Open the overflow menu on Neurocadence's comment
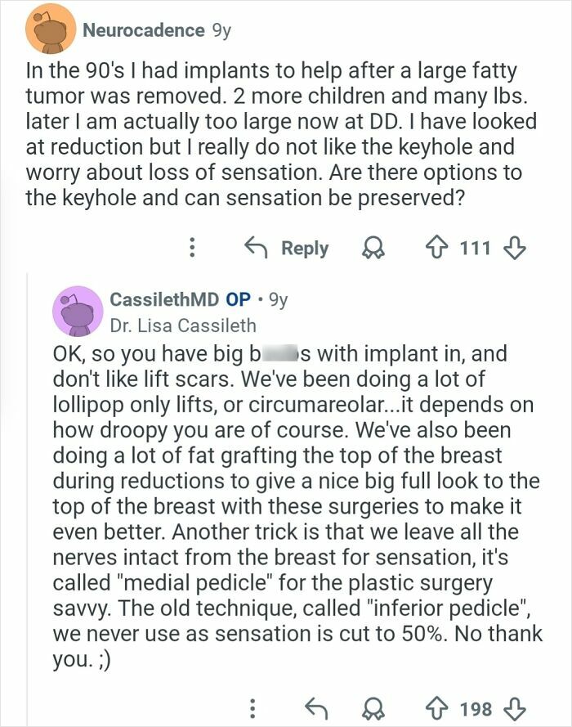Viewport: 572px width, 727px height. click(x=193, y=248)
